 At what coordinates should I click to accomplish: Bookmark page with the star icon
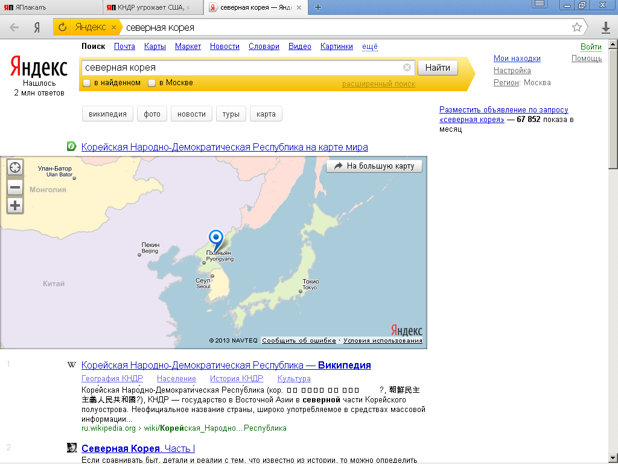pyautogui.click(x=577, y=27)
